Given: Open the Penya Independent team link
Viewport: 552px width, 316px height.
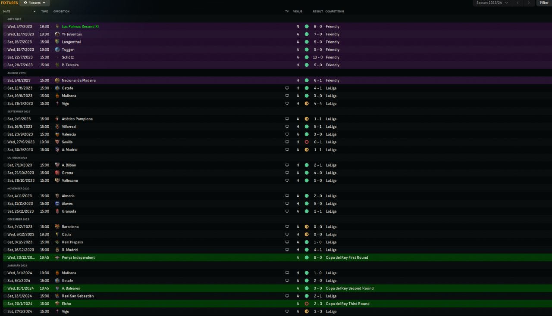Looking at the screenshot, I should coord(78,258).
